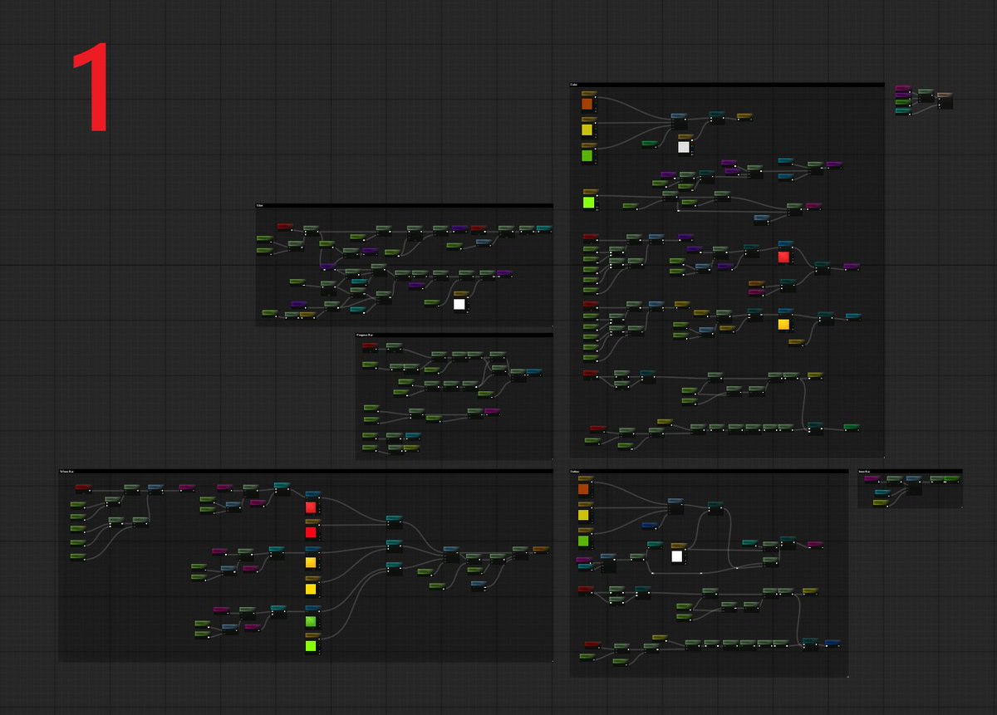The height and width of the screenshot is (715, 997).
Task: Select the orange color node in the Outline group
Action: pyautogui.click(x=584, y=486)
